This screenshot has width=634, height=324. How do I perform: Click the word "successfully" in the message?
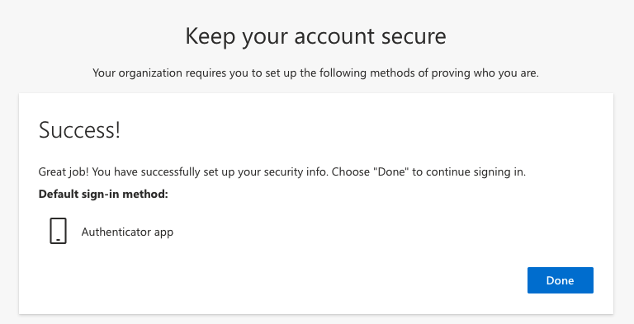pyautogui.click(x=168, y=172)
